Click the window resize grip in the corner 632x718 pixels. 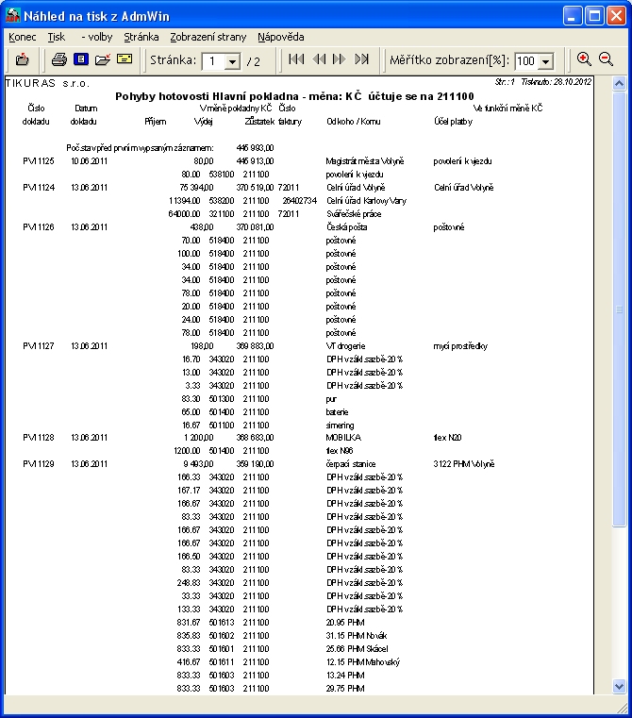pyautogui.click(x=623, y=708)
